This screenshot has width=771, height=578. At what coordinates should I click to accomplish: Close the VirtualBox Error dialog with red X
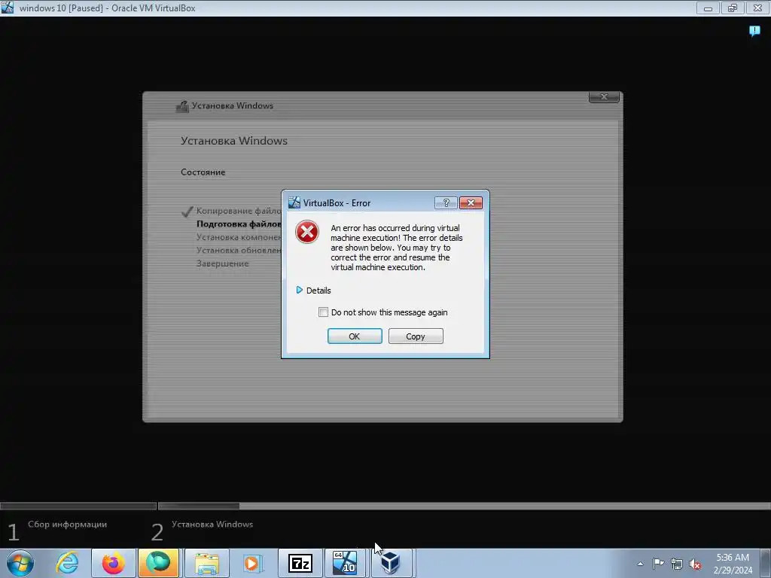click(471, 203)
